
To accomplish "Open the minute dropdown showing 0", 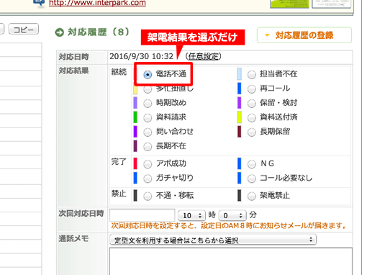I will 232,215.
